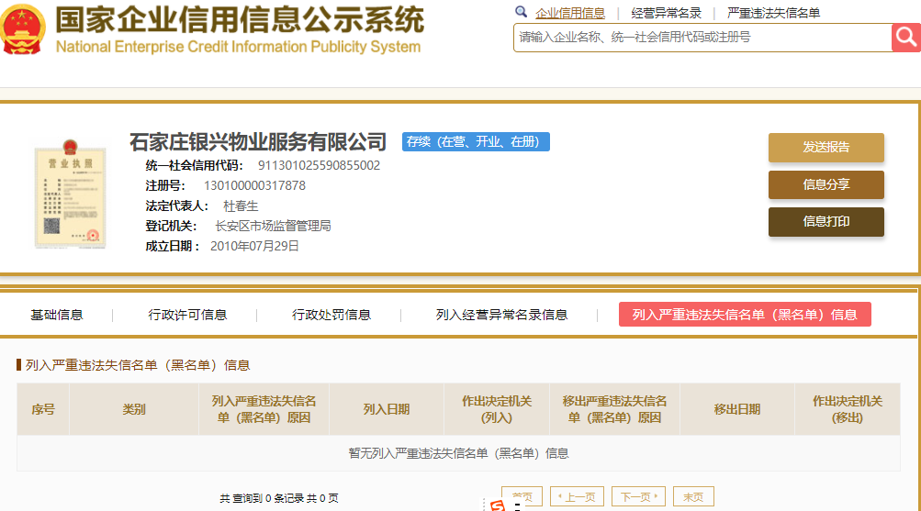921x511 pixels.
Task: Click the empty-state message 暂无列入严重违法失信名单（黑名单）信息
Action: (x=458, y=453)
